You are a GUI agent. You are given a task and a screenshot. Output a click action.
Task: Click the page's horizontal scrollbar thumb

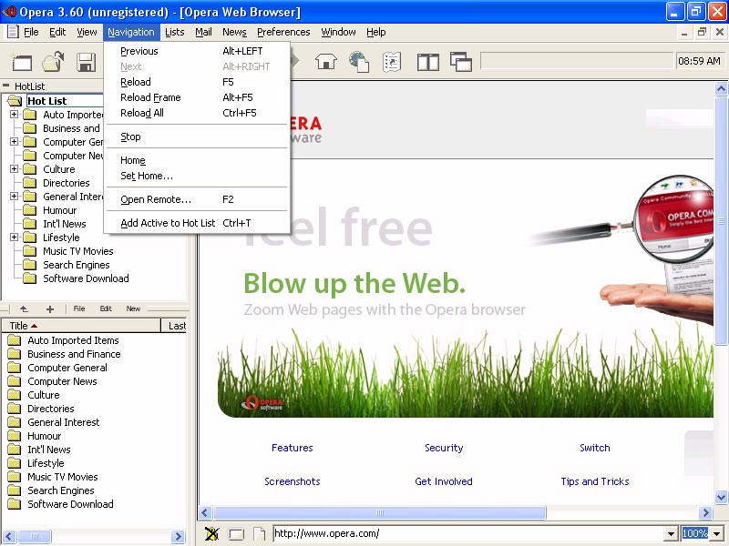click(379, 513)
